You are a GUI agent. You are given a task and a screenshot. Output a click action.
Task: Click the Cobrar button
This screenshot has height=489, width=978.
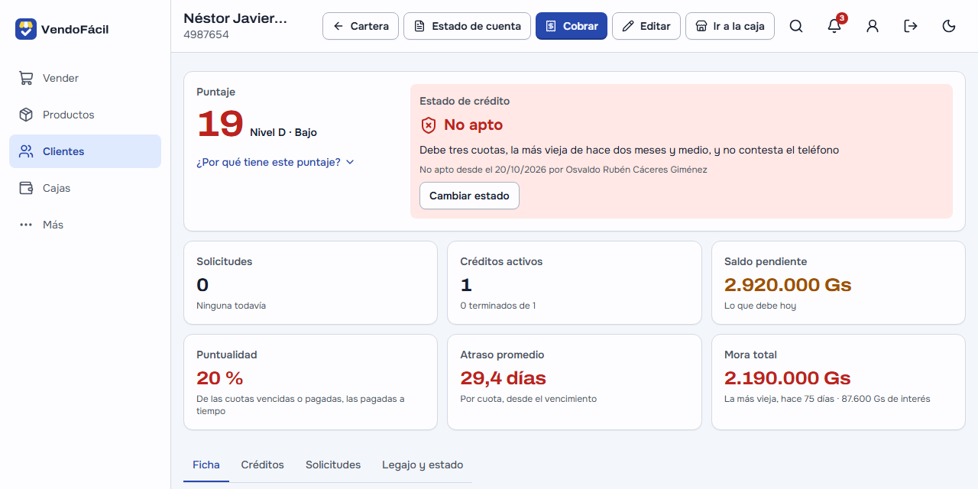pos(572,26)
